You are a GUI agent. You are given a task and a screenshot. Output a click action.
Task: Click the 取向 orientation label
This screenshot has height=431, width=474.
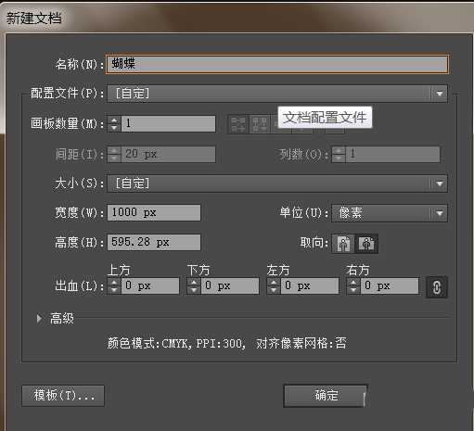point(314,243)
